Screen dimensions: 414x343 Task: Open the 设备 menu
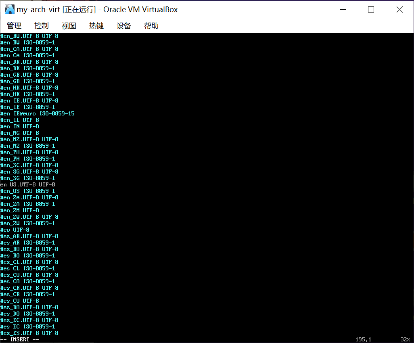pos(123,25)
